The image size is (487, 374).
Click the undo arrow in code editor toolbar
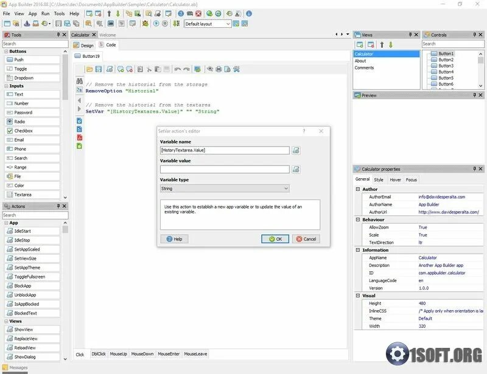pyautogui.click(x=178, y=69)
